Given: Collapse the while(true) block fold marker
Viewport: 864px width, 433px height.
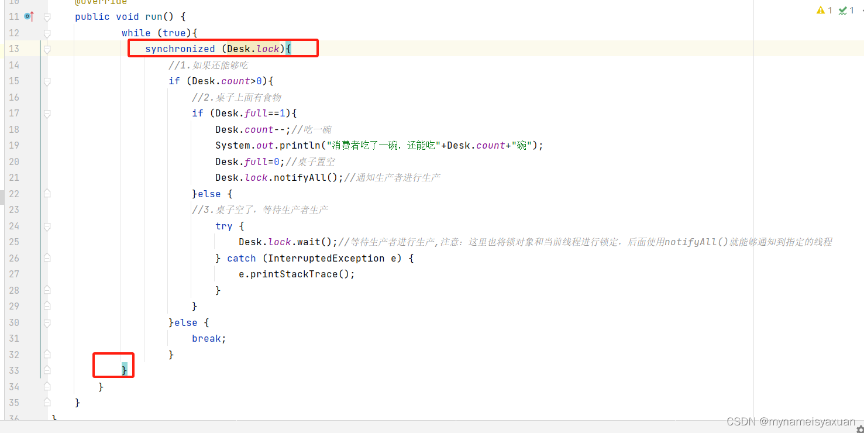Looking at the screenshot, I should point(47,32).
